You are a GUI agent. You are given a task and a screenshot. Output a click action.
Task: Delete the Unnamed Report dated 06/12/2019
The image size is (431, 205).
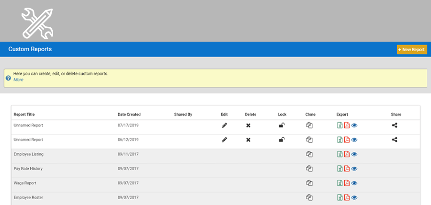248,140
